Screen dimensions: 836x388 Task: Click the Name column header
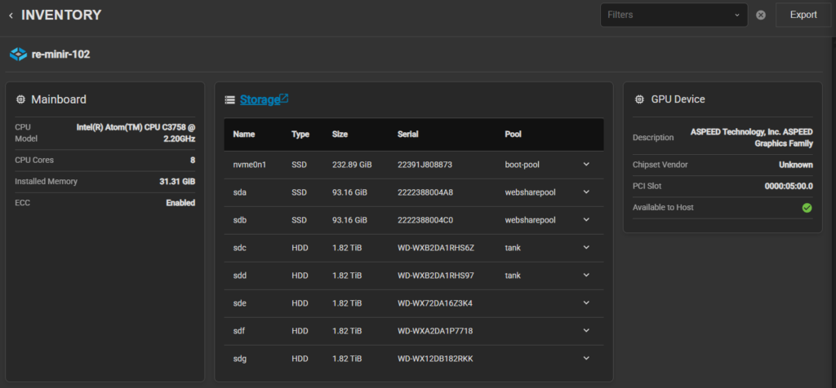[x=243, y=134]
